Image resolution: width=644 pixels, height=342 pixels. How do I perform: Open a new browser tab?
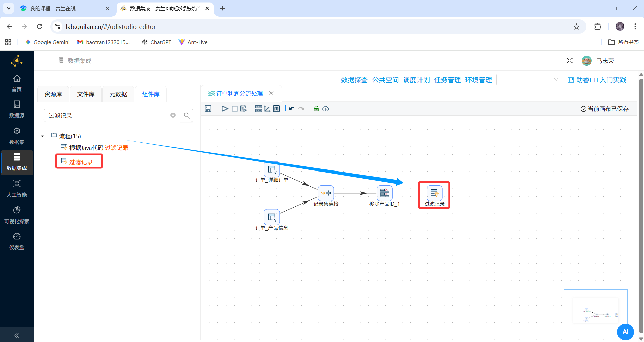(222, 8)
